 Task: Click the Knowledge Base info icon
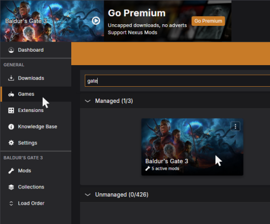tap(11, 127)
